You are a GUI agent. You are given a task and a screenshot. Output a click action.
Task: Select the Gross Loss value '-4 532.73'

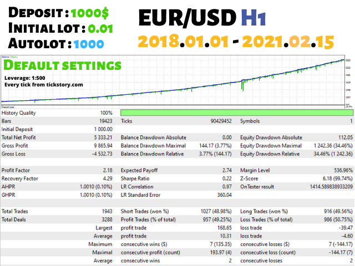(102, 154)
